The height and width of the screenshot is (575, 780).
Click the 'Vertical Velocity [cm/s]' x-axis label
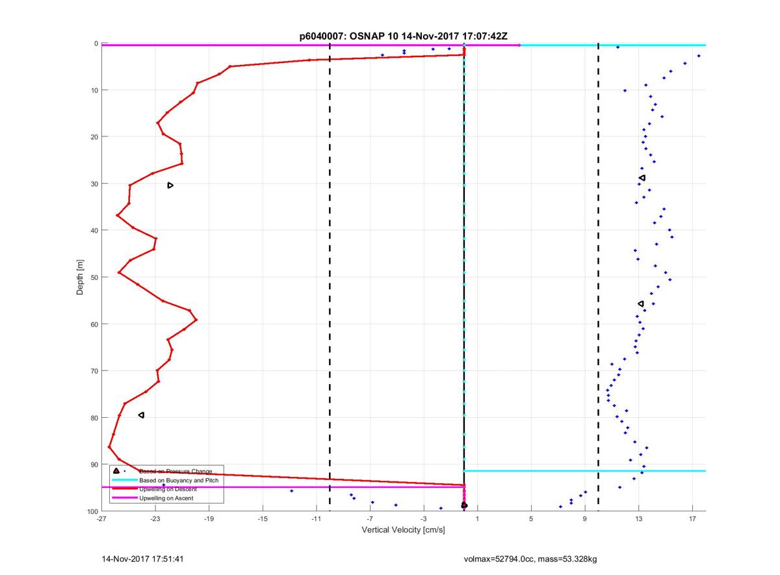pos(403,530)
